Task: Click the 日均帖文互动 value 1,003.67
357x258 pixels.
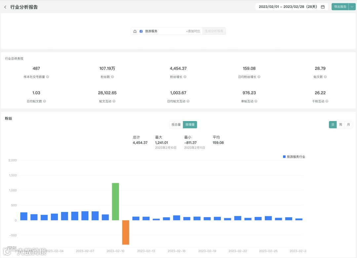Action: (178, 93)
